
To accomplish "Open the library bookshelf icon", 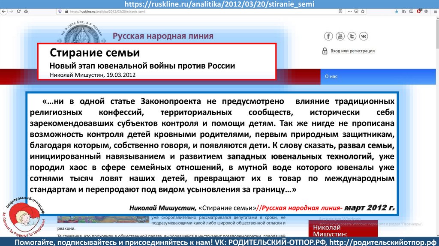I will (x=404, y=12).
